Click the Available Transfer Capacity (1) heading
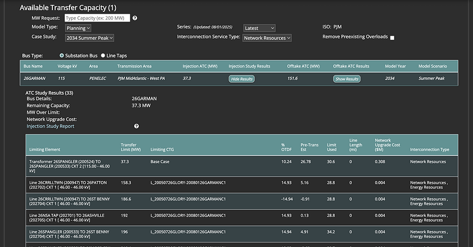Image resolution: width=473 pixels, height=247 pixels. (68, 8)
